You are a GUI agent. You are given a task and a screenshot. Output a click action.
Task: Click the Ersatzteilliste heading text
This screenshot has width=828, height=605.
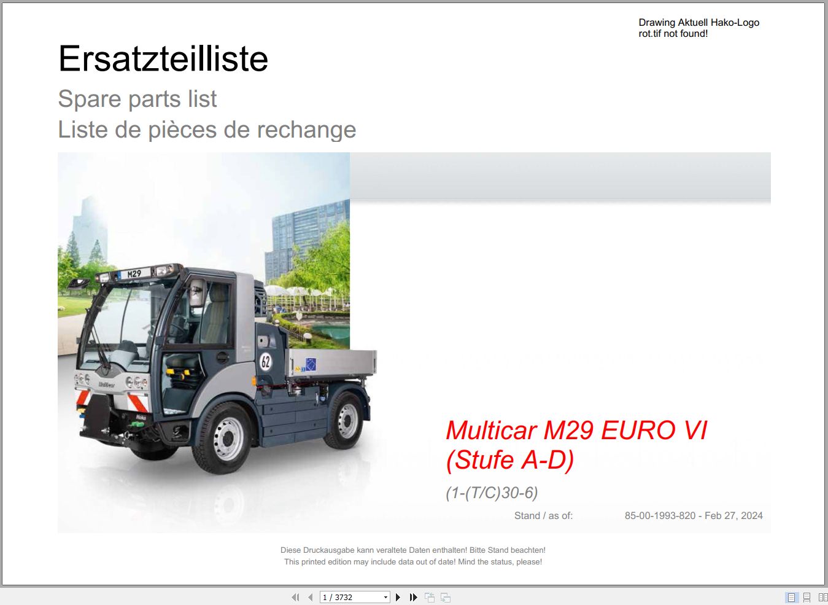coord(163,59)
